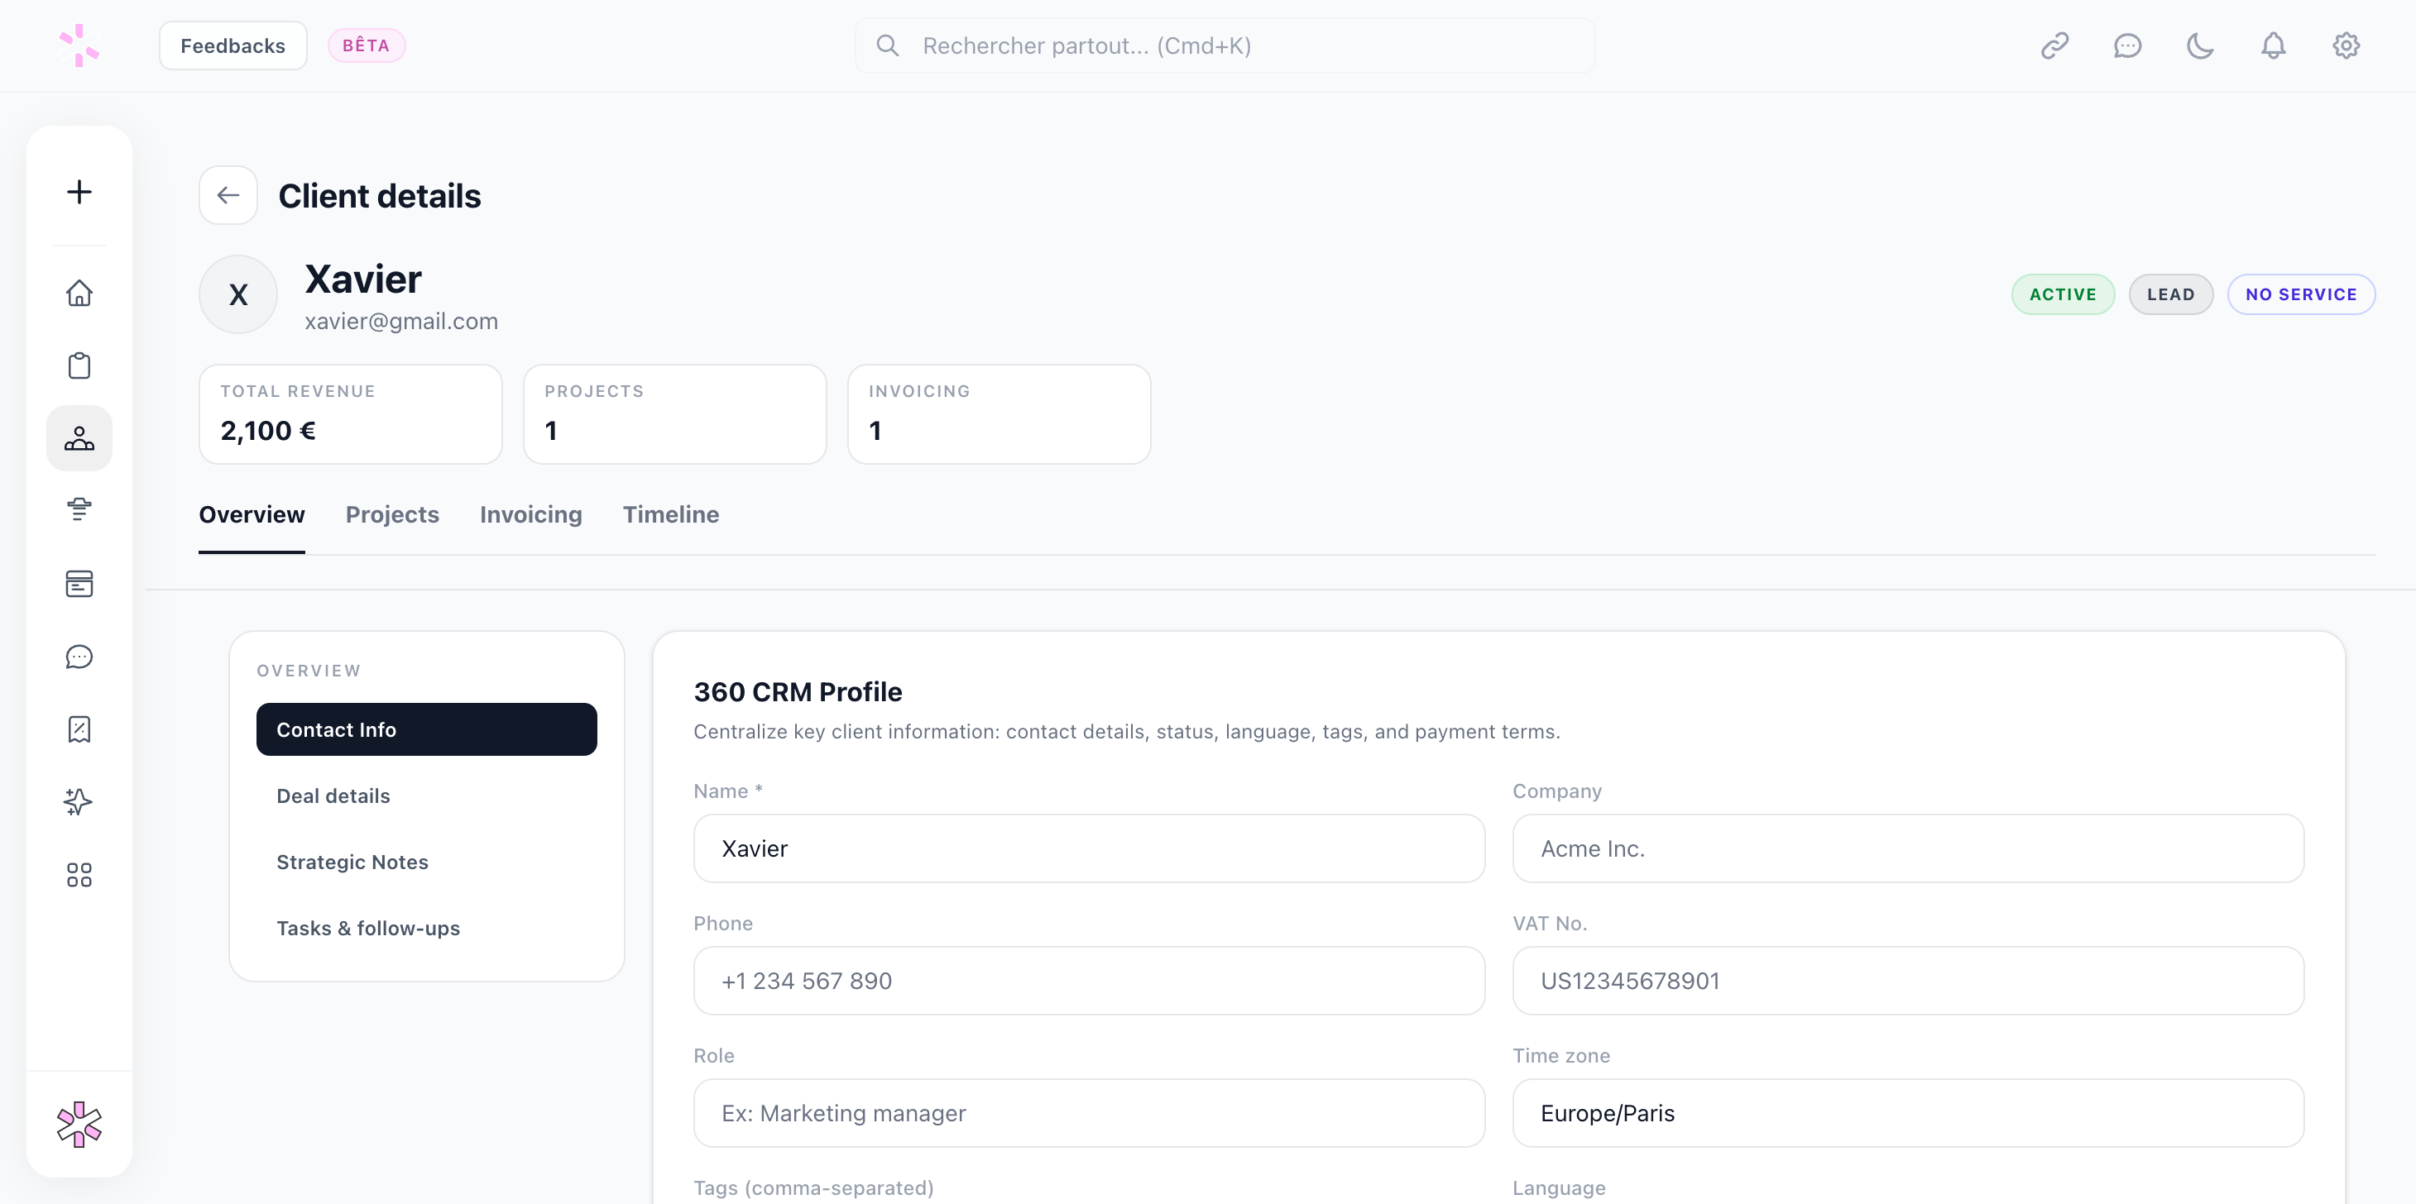
Task: Toggle the LEAD status badge
Action: 2171,294
